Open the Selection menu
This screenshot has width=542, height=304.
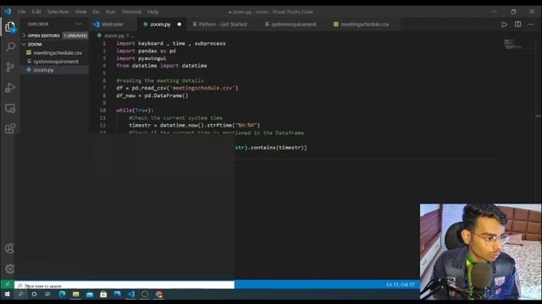58,12
